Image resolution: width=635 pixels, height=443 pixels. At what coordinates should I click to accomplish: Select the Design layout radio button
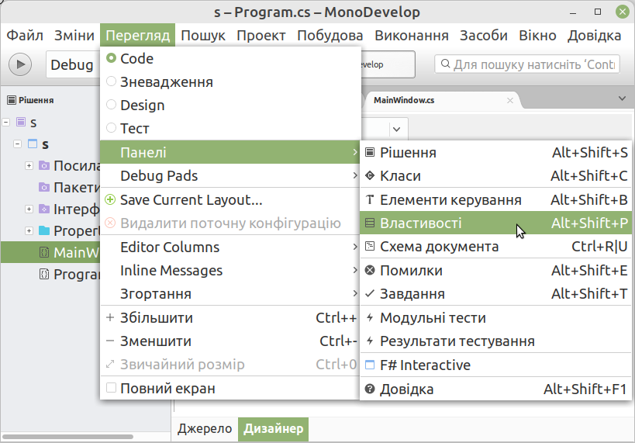(x=111, y=105)
